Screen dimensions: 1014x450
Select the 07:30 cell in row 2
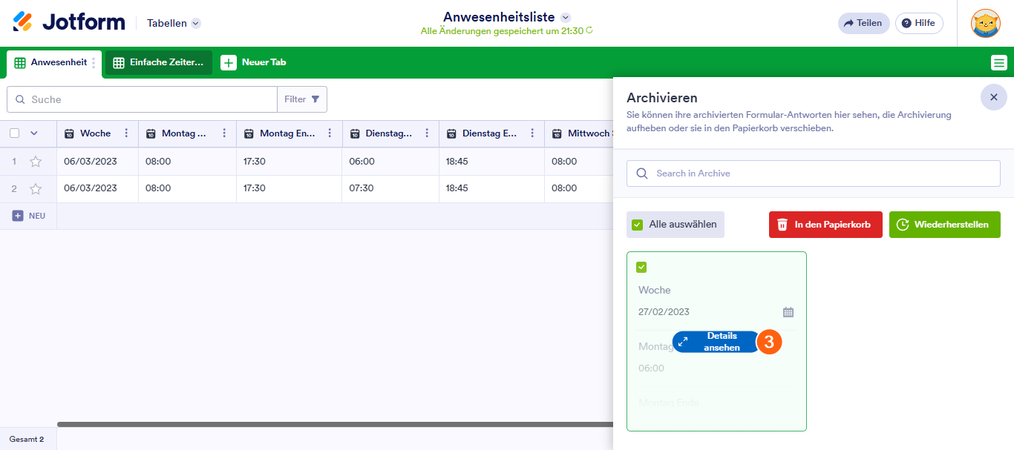coord(390,188)
